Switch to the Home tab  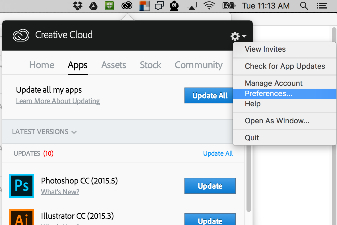point(42,65)
